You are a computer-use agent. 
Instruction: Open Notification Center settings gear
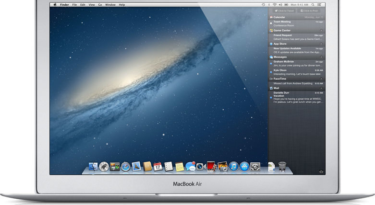pos(321,171)
